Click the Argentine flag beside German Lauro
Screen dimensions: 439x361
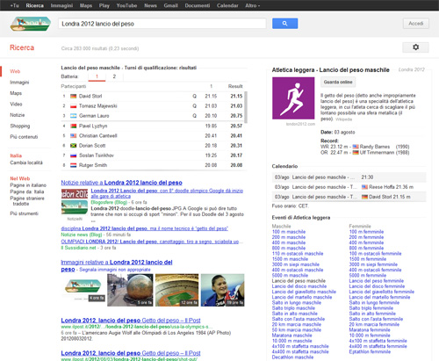point(74,116)
